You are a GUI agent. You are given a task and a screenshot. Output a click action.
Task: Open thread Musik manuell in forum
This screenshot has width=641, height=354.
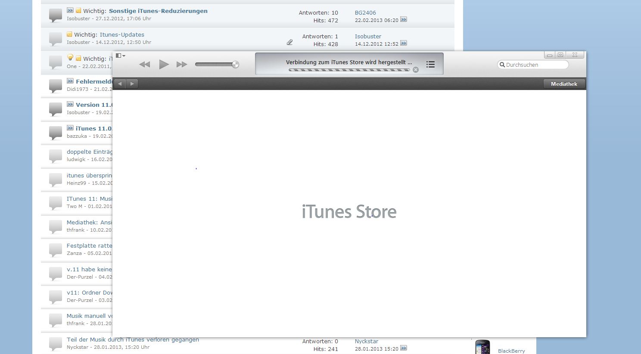[90, 316]
